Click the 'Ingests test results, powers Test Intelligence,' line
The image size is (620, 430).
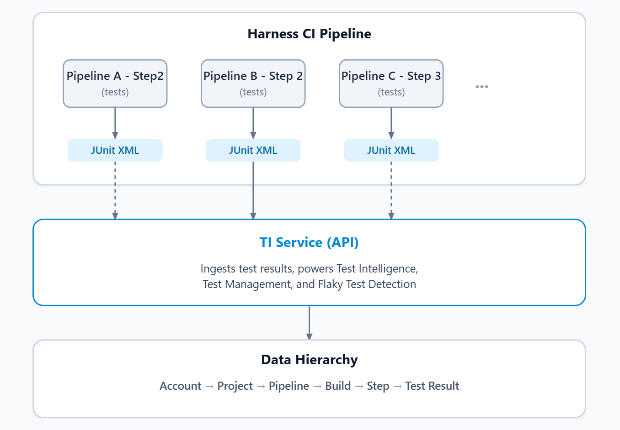coord(310,269)
